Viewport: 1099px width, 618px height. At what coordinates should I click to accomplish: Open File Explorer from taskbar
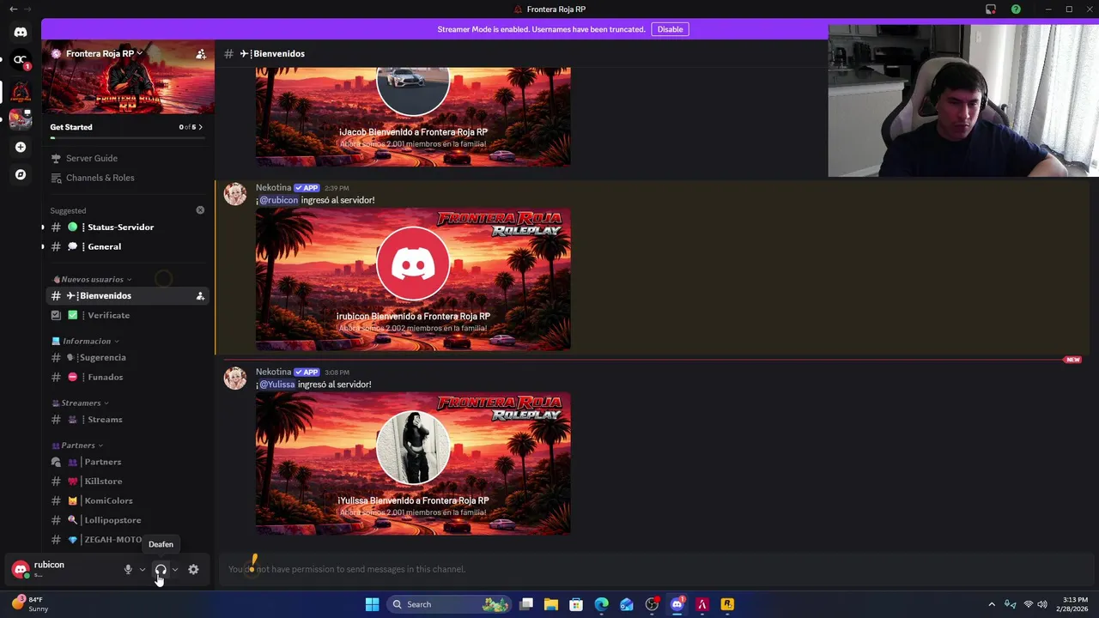[551, 604]
